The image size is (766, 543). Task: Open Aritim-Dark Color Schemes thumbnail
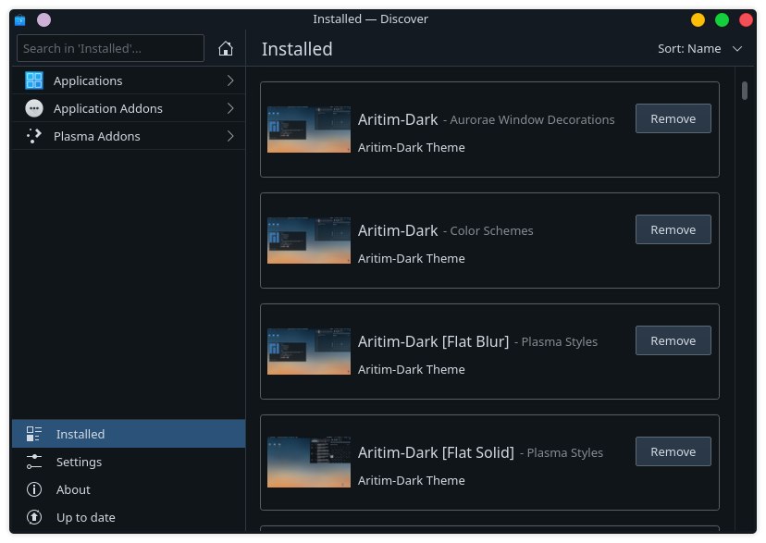pyautogui.click(x=309, y=241)
